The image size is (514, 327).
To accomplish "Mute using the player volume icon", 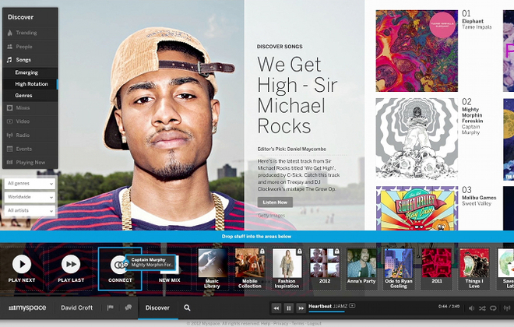I will [x=471, y=308].
